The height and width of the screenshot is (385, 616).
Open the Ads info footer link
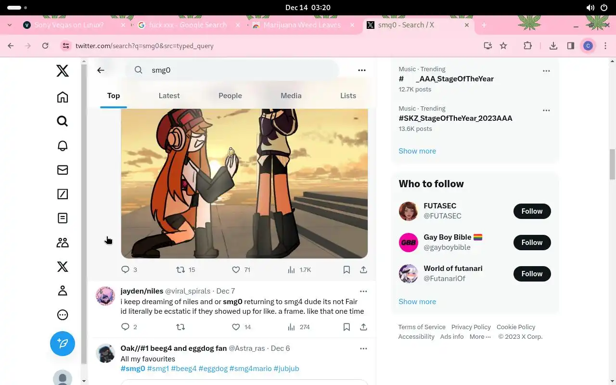click(x=452, y=337)
